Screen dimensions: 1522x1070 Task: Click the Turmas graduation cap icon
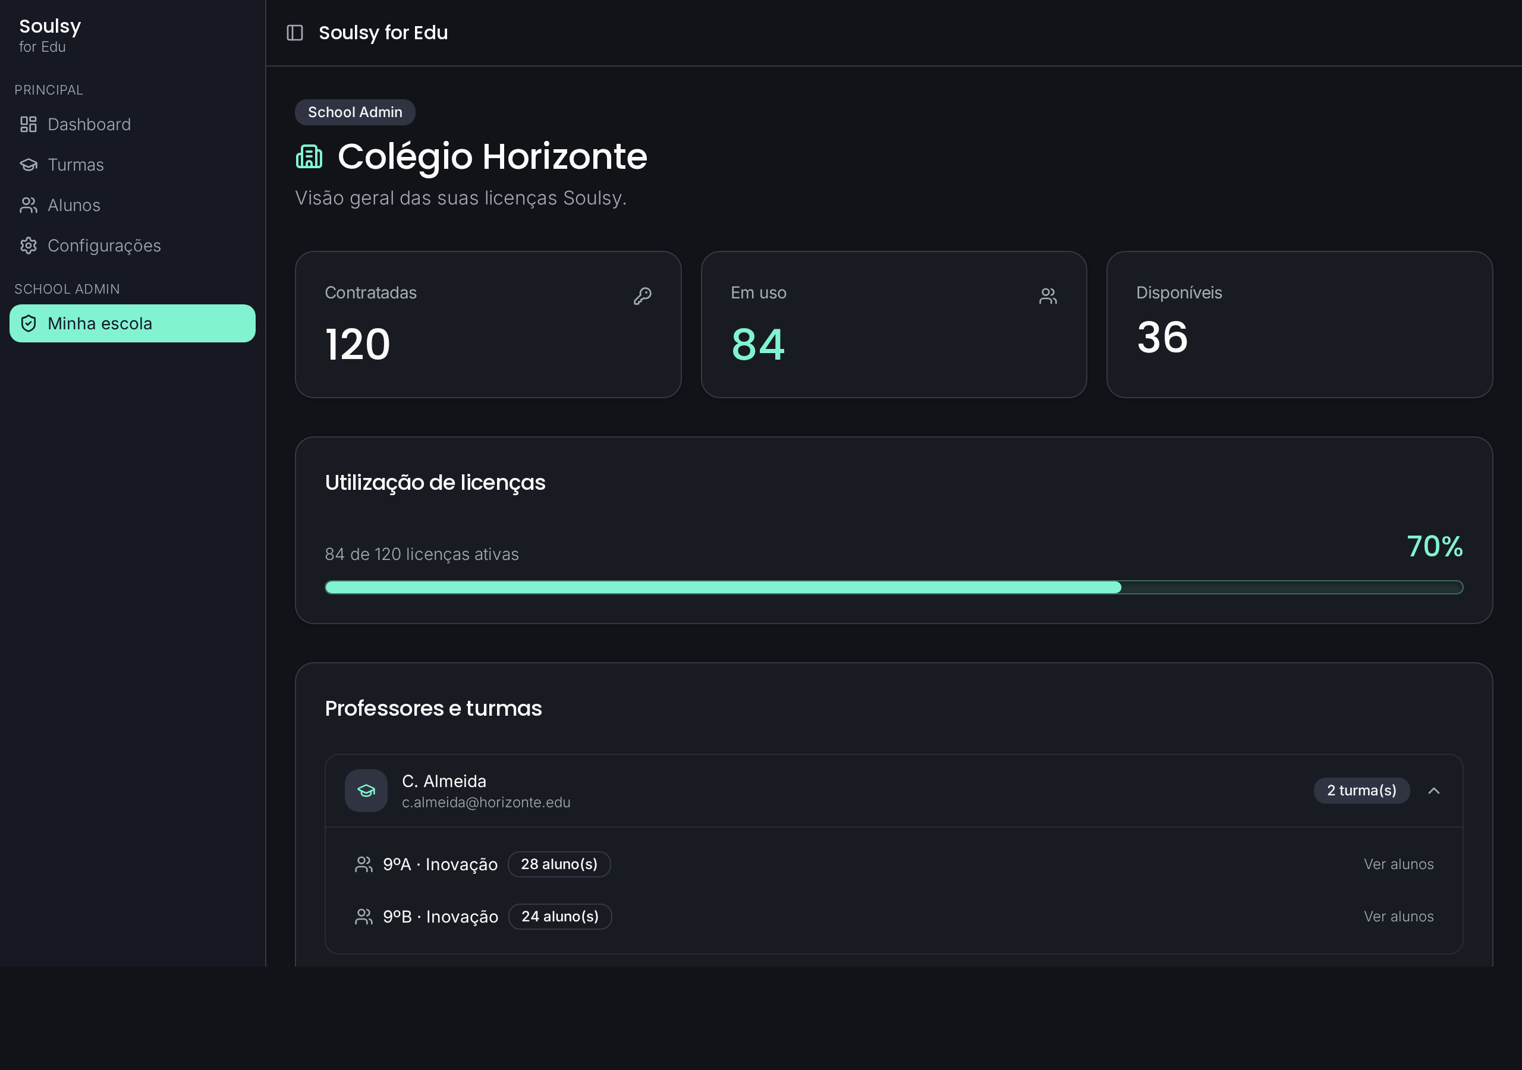29,165
